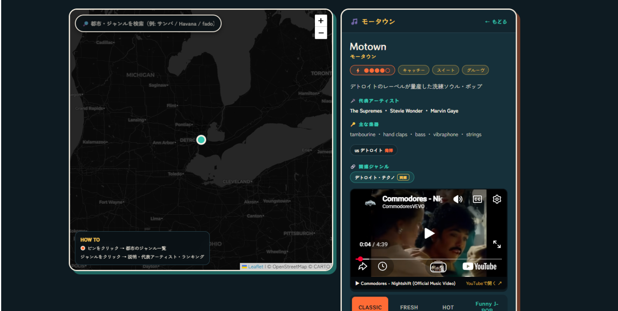
Task: Click the 'hand claps' instrument text
Action: coord(395,135)
